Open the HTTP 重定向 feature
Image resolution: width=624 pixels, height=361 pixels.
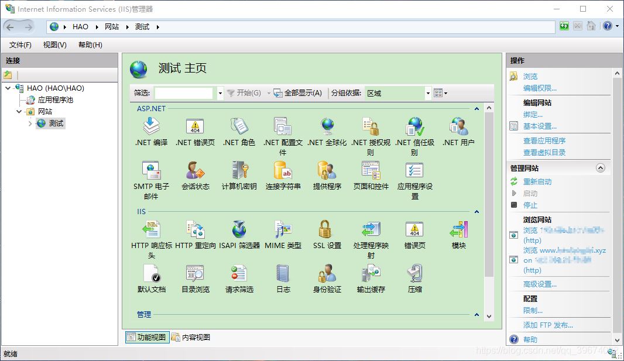(x=195, y=235)
